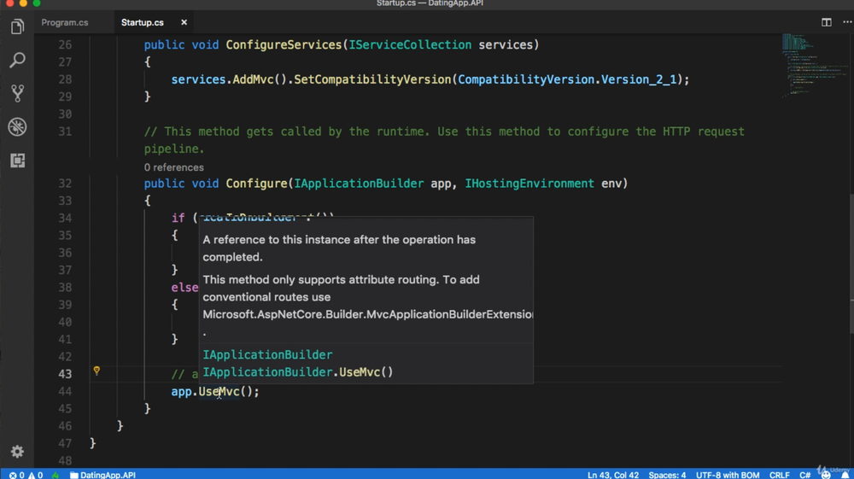Click ConfigureServices method name on line 26
The width and height of the screenshot is (854, 479).
[284, 44]
